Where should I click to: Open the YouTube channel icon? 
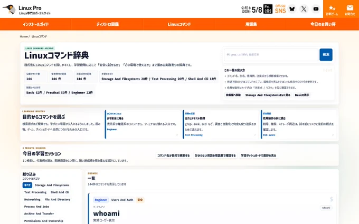(x=316, y=9)
